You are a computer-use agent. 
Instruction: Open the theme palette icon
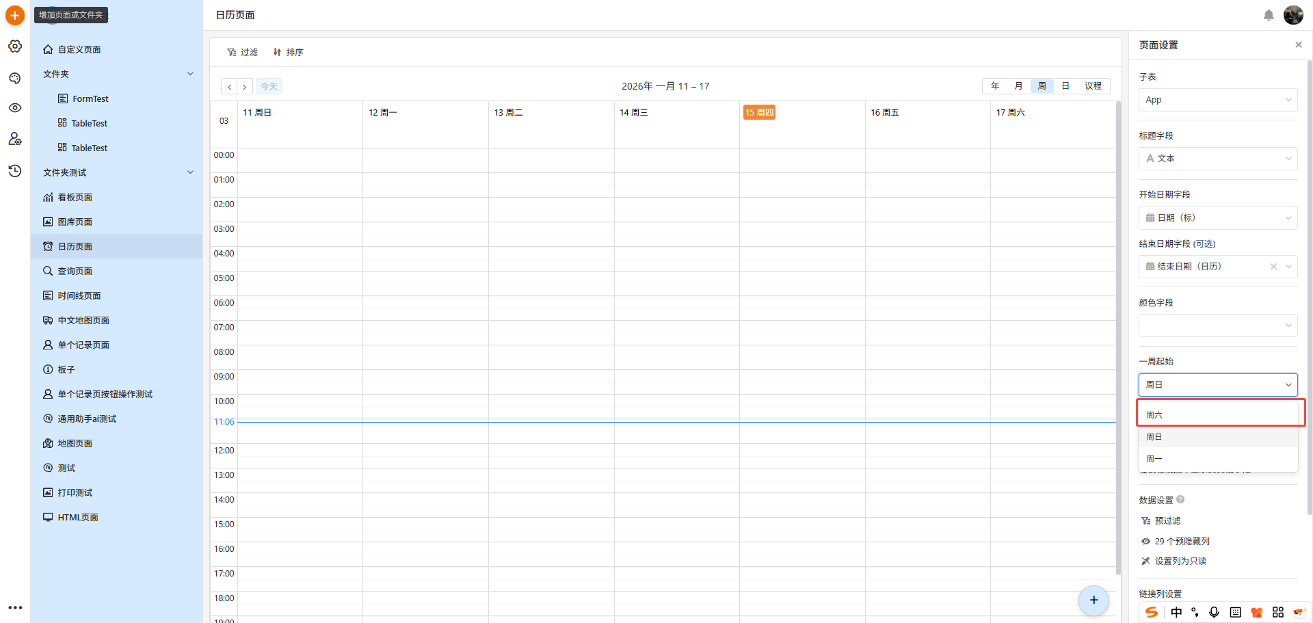[x=15, y=78]
